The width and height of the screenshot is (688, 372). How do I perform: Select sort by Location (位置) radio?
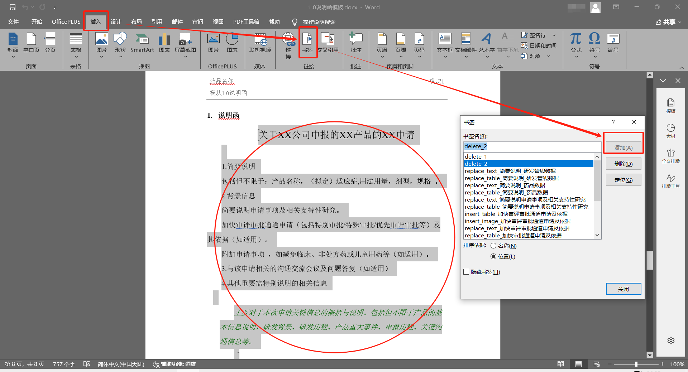493,256
